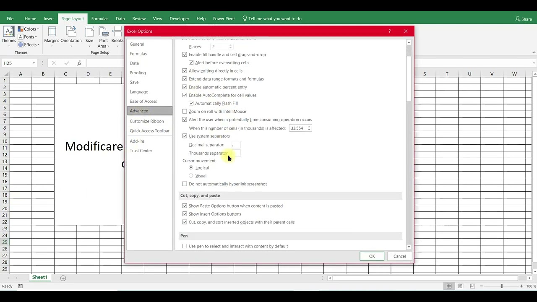Open the Data ribbon tab
Image resolution: width=537 pixels, height=302 pixels.
[x=120, y=18]
